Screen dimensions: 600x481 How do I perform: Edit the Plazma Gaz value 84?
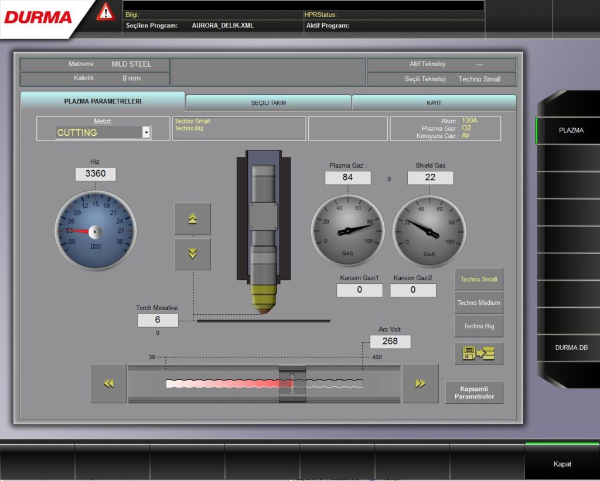pos(347,178)
